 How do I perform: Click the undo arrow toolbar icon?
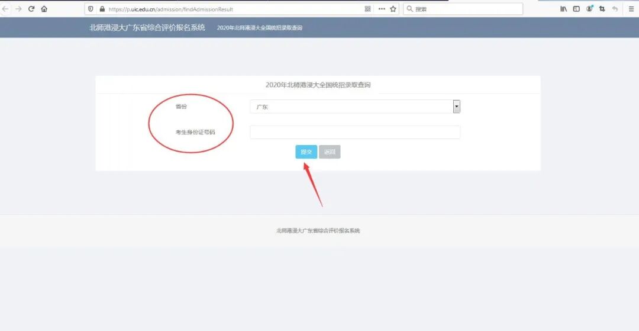pos(615,9)
